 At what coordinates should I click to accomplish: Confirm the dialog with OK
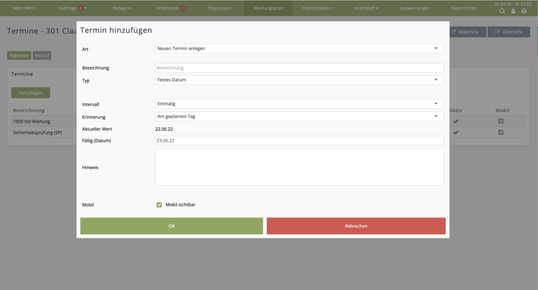[x=171, y=226]
